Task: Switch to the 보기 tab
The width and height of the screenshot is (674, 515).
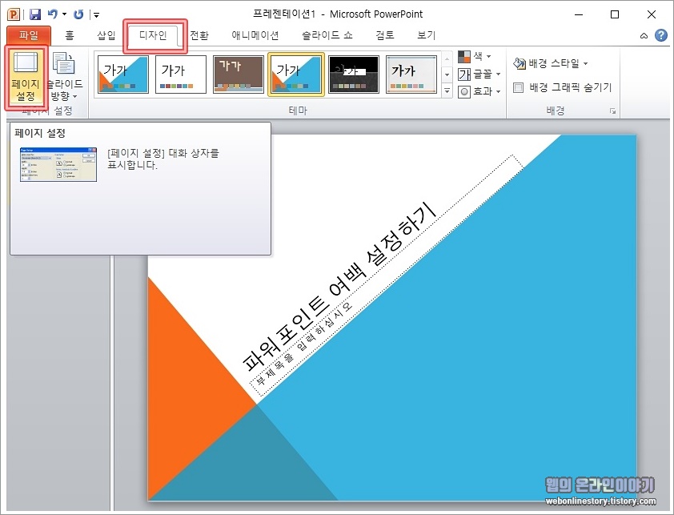Action: [426, 35]
